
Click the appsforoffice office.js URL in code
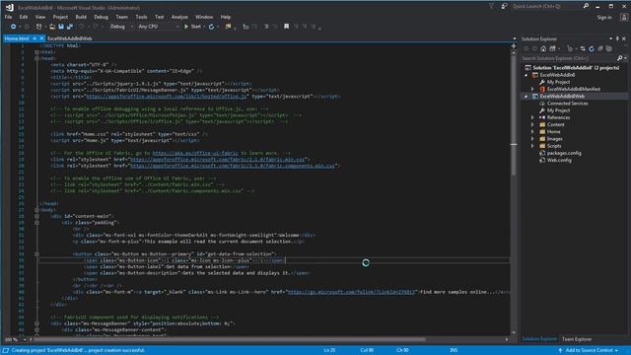coord(167,97)
